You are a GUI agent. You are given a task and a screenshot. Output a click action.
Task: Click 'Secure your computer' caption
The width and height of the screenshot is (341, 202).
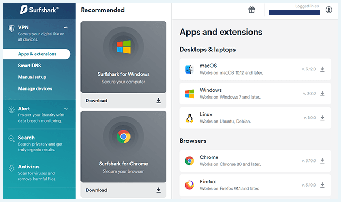tap(123, 82)
